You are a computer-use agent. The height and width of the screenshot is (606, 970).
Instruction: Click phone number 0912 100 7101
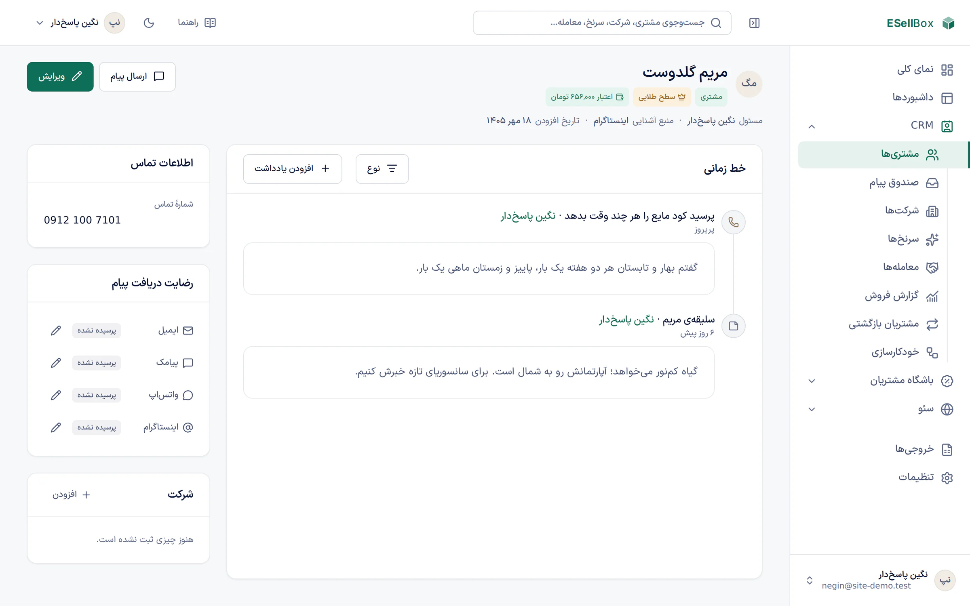click(82, 220)
